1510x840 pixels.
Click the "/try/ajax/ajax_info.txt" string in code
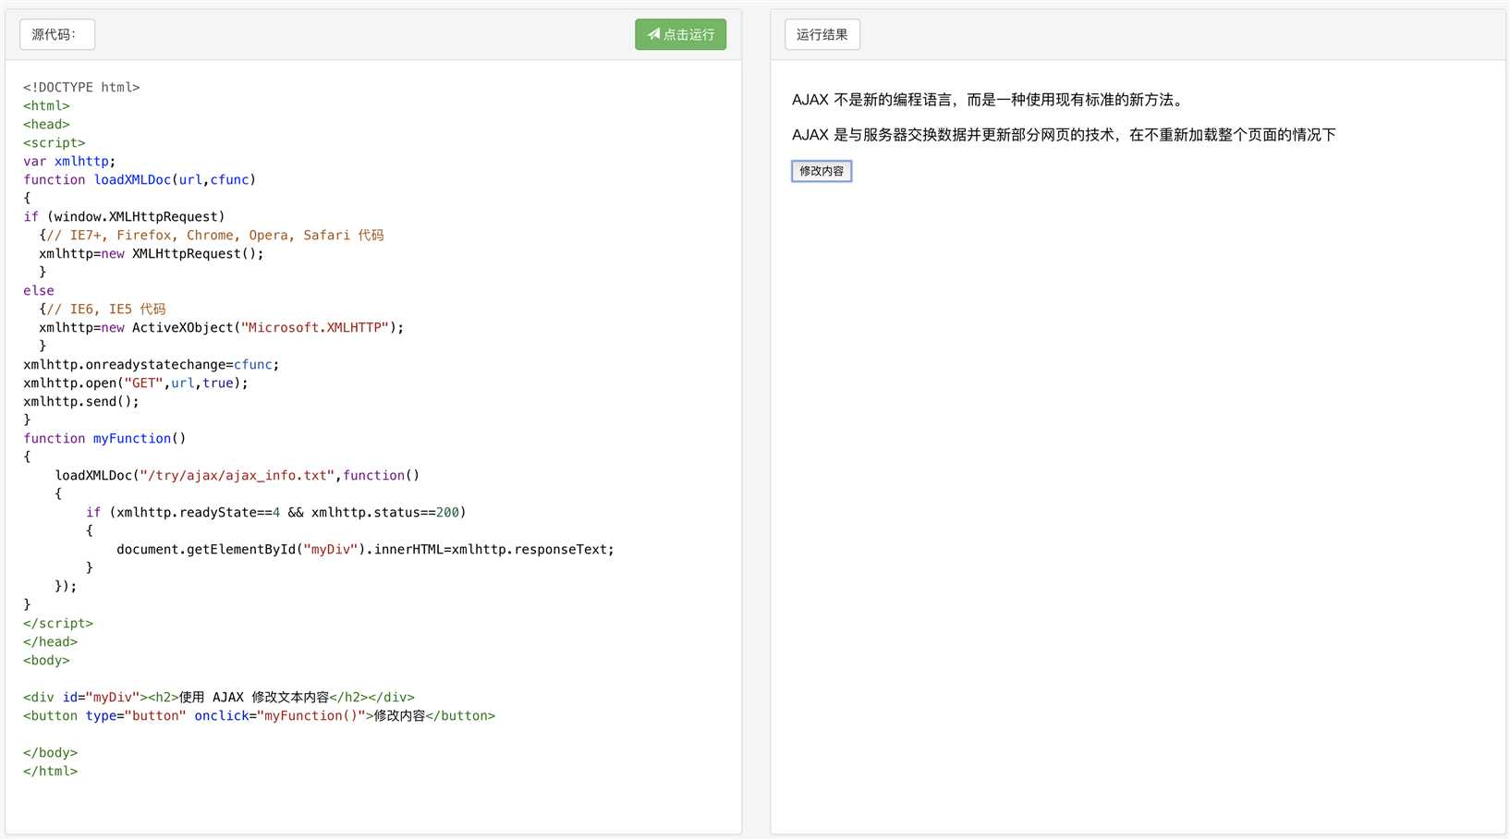point(237,476)
